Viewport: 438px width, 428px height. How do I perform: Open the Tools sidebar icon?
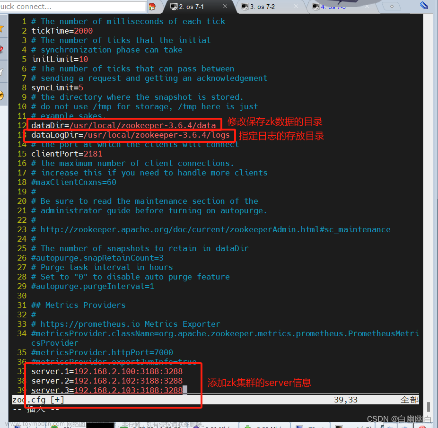coord(2,50)
